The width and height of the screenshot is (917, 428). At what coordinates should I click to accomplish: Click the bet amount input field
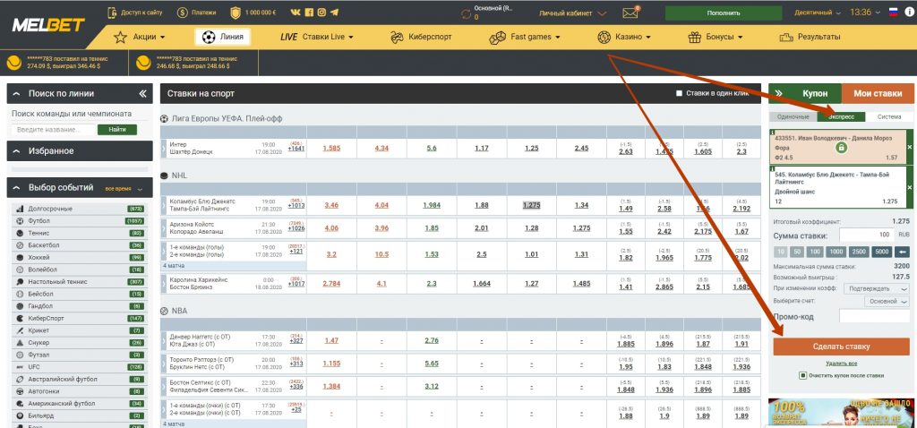(863, 234)
